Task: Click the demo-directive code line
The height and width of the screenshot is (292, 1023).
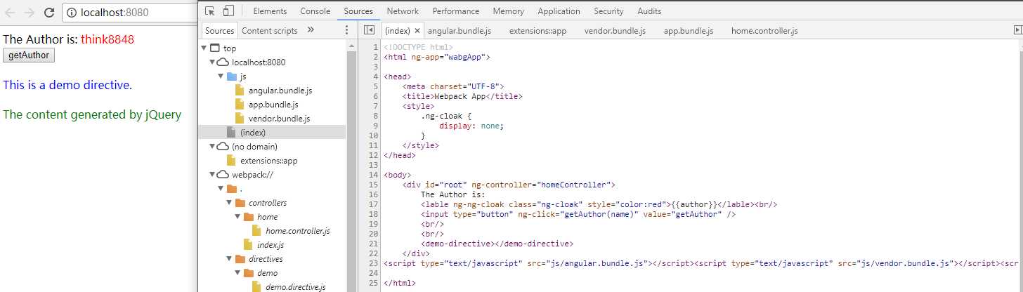Action: pos(497,244)
